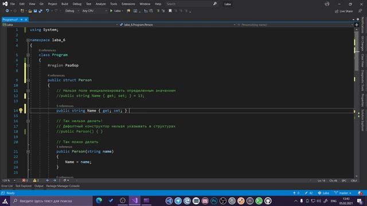
Task: Open the Edit menu
Action: [x=22, y=4]
